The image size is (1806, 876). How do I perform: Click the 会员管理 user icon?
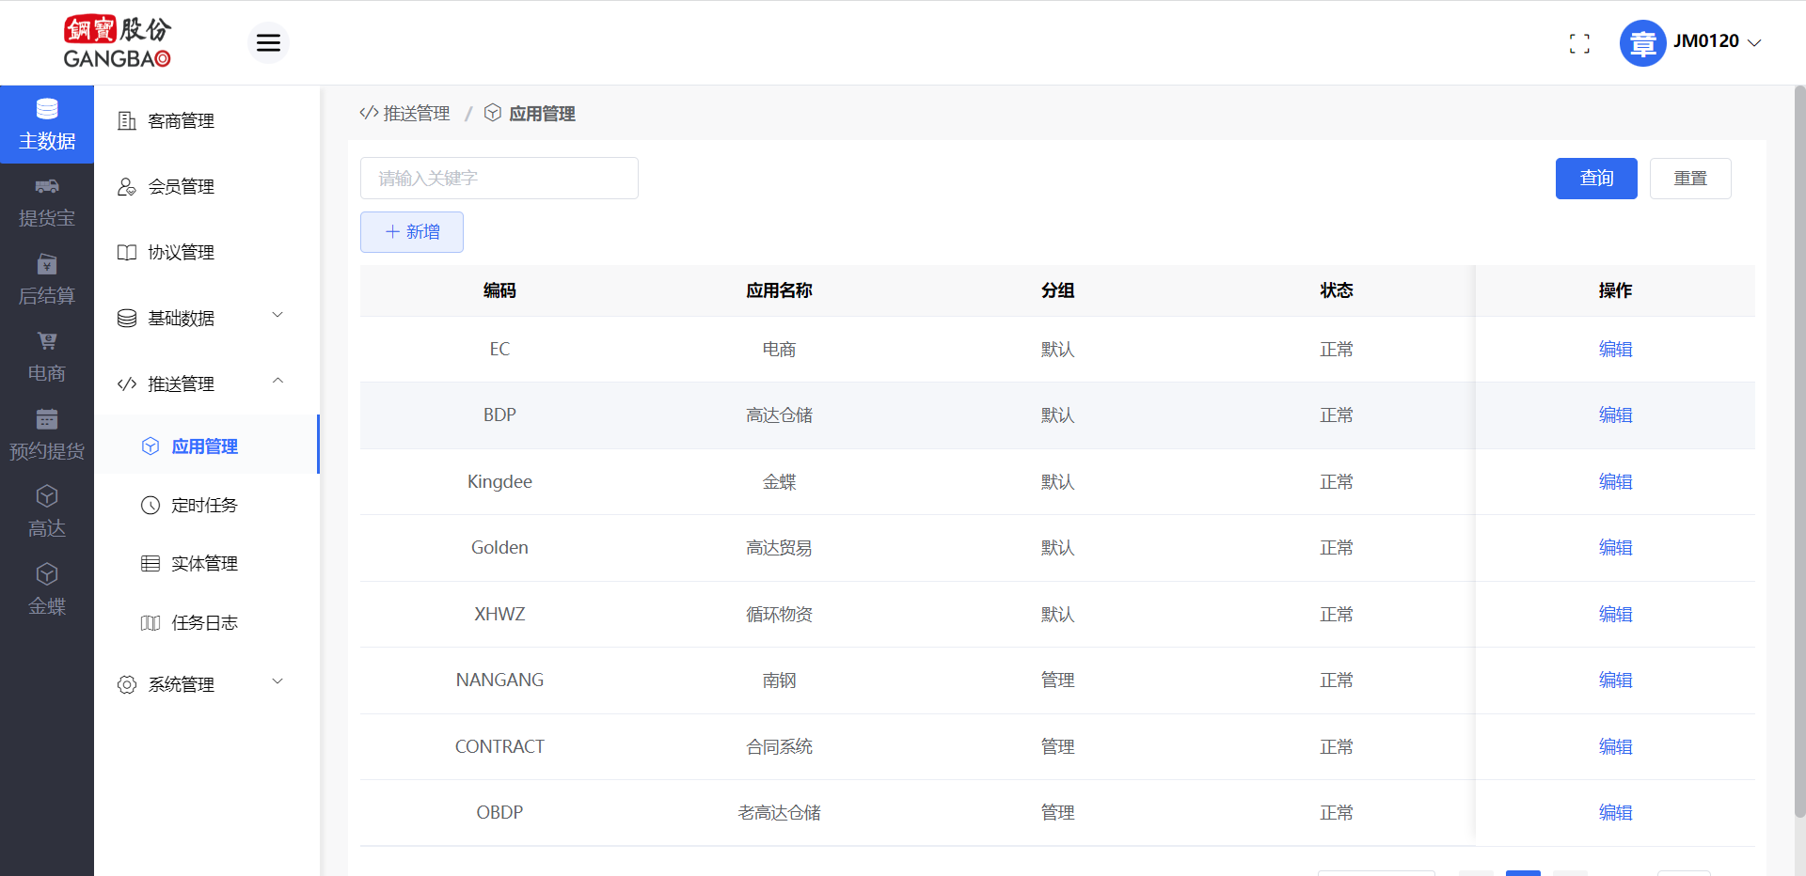click(x=127, y=186)
